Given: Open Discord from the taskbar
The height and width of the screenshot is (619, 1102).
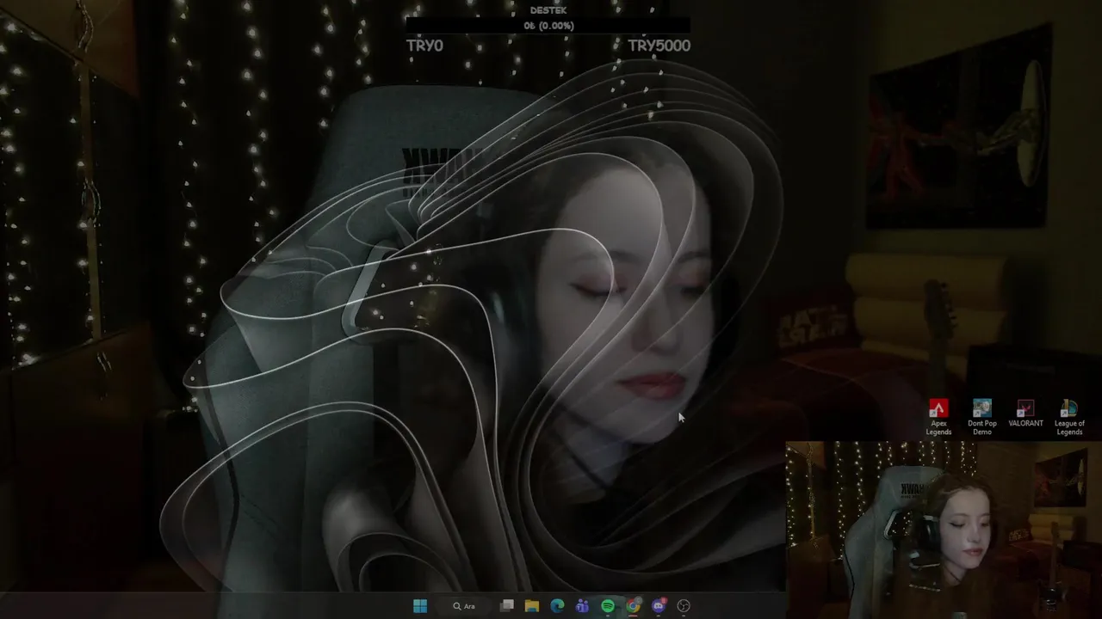Looking at the screenshot, I should (x=659, y=606).
